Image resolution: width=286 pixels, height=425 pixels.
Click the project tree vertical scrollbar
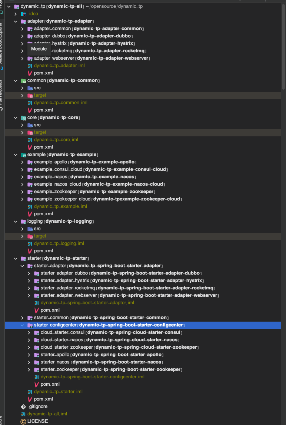(284, 48)
